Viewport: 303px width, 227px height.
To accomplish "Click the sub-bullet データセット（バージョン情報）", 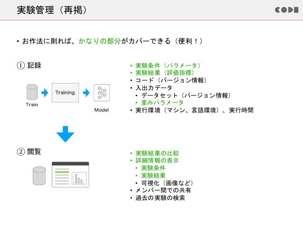I will (x=186, y=95).
